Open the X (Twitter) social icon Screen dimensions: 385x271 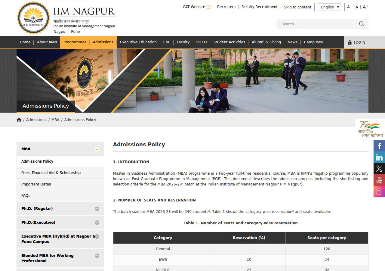tap(379, 169)
